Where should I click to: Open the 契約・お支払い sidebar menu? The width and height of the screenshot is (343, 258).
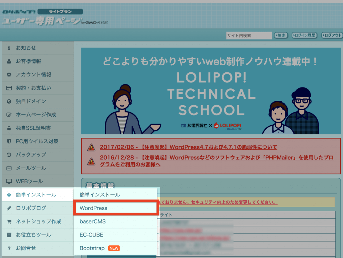coord(38,88)
